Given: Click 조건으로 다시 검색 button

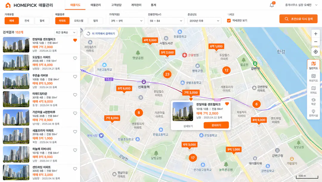Looking at the screenshot, I should pos(298,19).
